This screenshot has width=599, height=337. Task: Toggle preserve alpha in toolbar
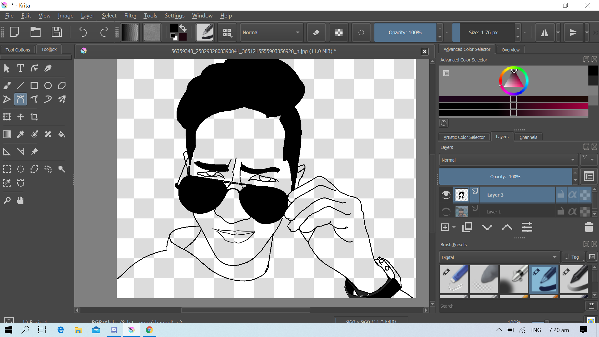pos(339,32)
